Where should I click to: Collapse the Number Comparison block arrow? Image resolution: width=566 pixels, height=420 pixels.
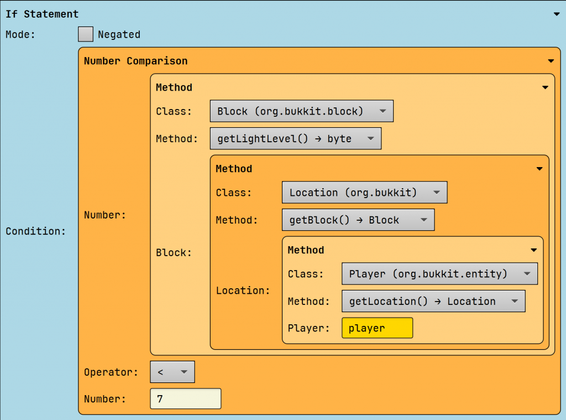pos(551,61)
